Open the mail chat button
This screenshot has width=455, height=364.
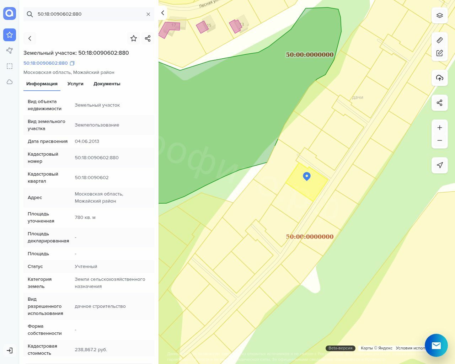point(436,345)
